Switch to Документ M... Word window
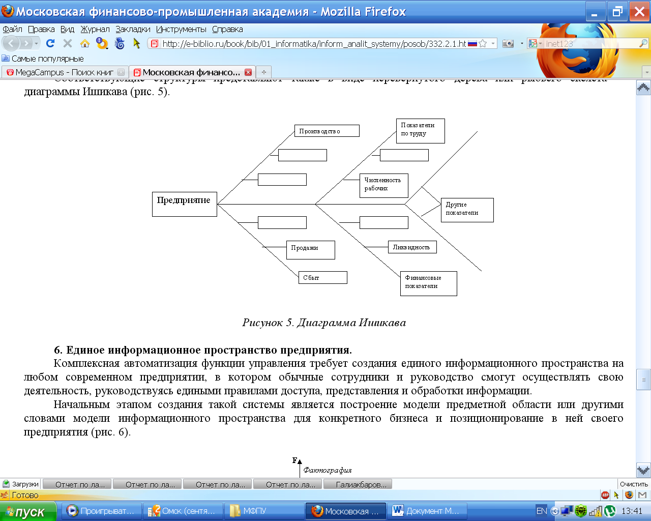Image resolution: width=651 pixels, height=521 pixels. [427, 511]
